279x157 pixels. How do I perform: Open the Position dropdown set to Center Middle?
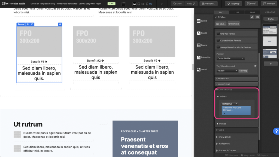coord(231,59)
